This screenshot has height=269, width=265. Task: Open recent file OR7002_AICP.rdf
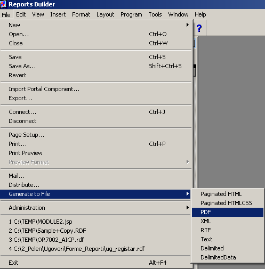coord(96,240)
